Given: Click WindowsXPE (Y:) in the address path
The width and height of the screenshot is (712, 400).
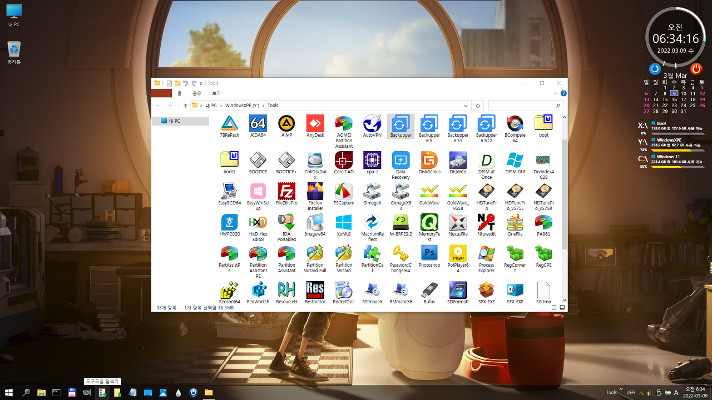Looking at the screenshot, I should (242, 106).
